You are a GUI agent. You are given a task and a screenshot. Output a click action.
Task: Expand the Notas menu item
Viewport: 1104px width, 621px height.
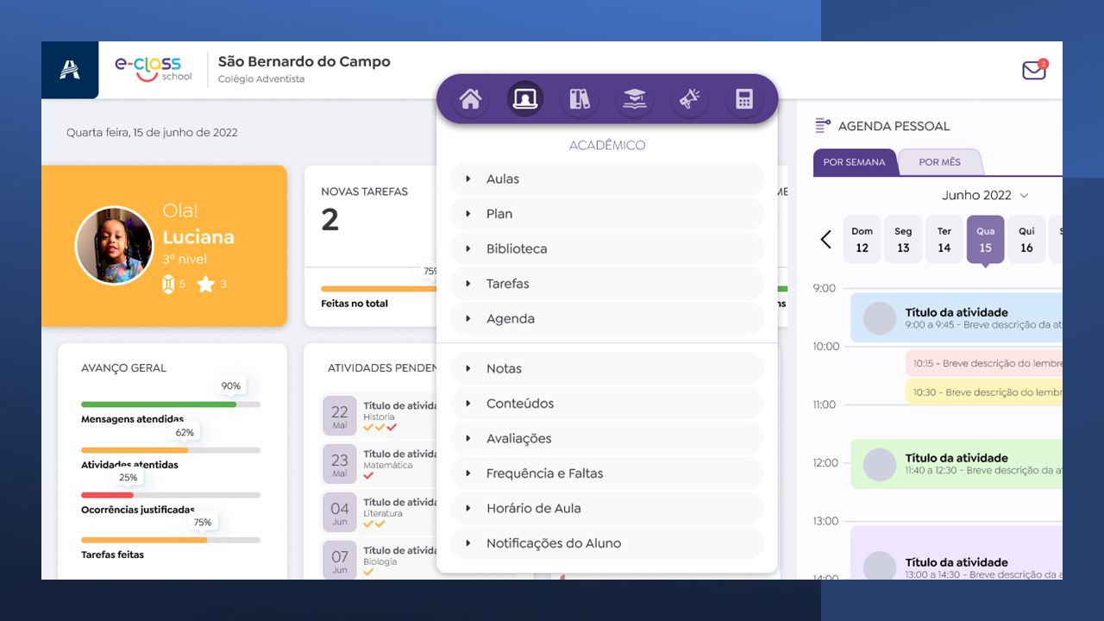click(x=607, y=368)
